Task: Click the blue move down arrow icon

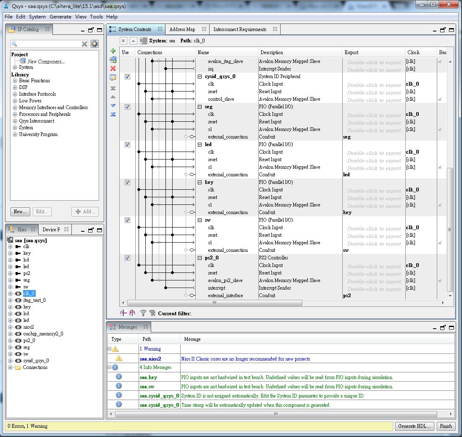Action: (113, 105)
